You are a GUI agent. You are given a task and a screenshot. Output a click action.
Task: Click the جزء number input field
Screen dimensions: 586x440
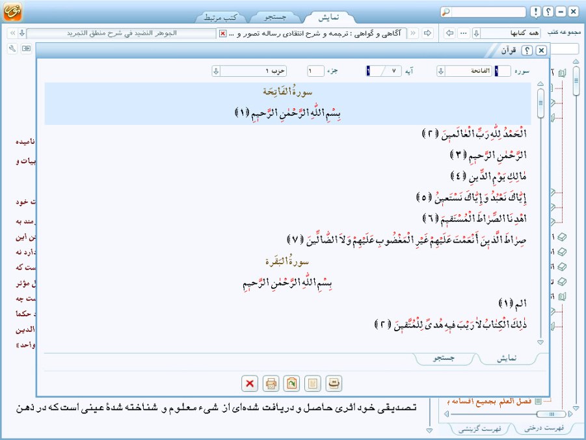(315, 71)
